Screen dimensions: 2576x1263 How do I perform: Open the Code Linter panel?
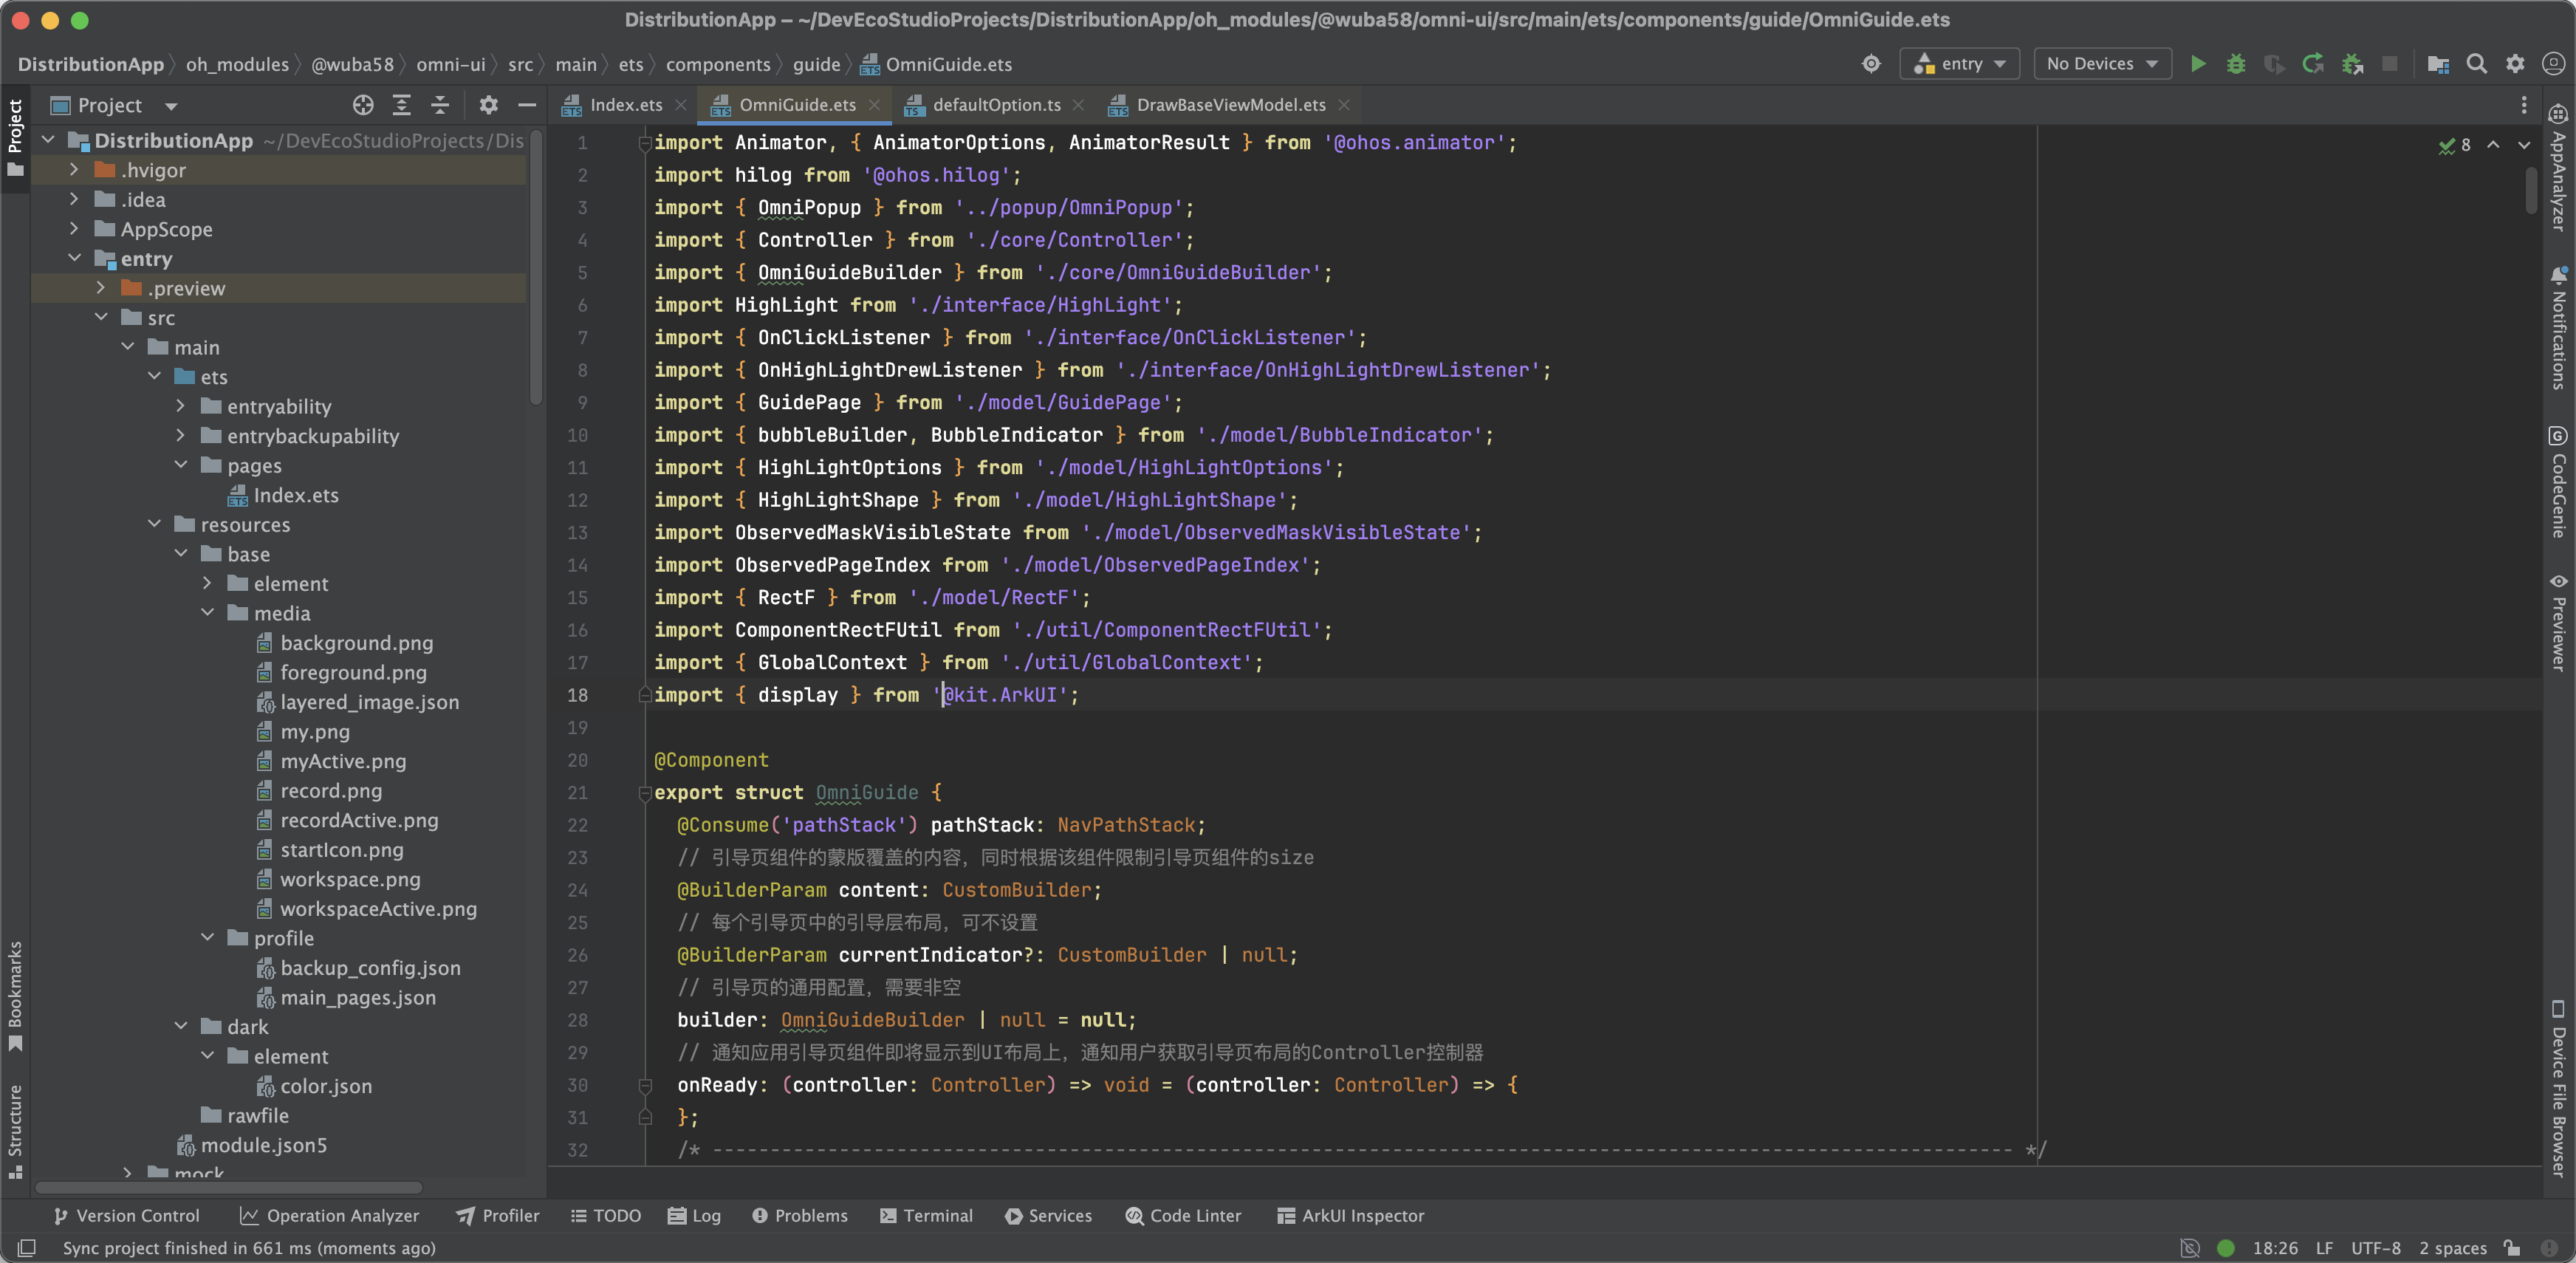[1183, 1215]
